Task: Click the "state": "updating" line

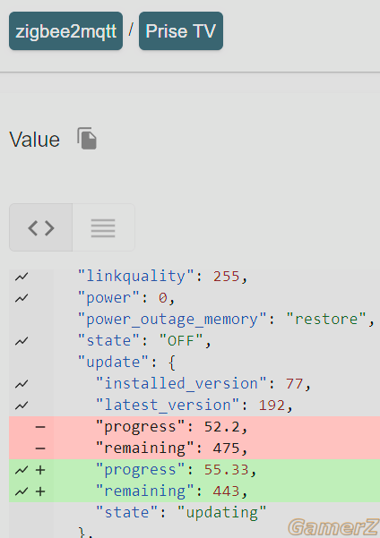Action: click(x=181, y=513)
